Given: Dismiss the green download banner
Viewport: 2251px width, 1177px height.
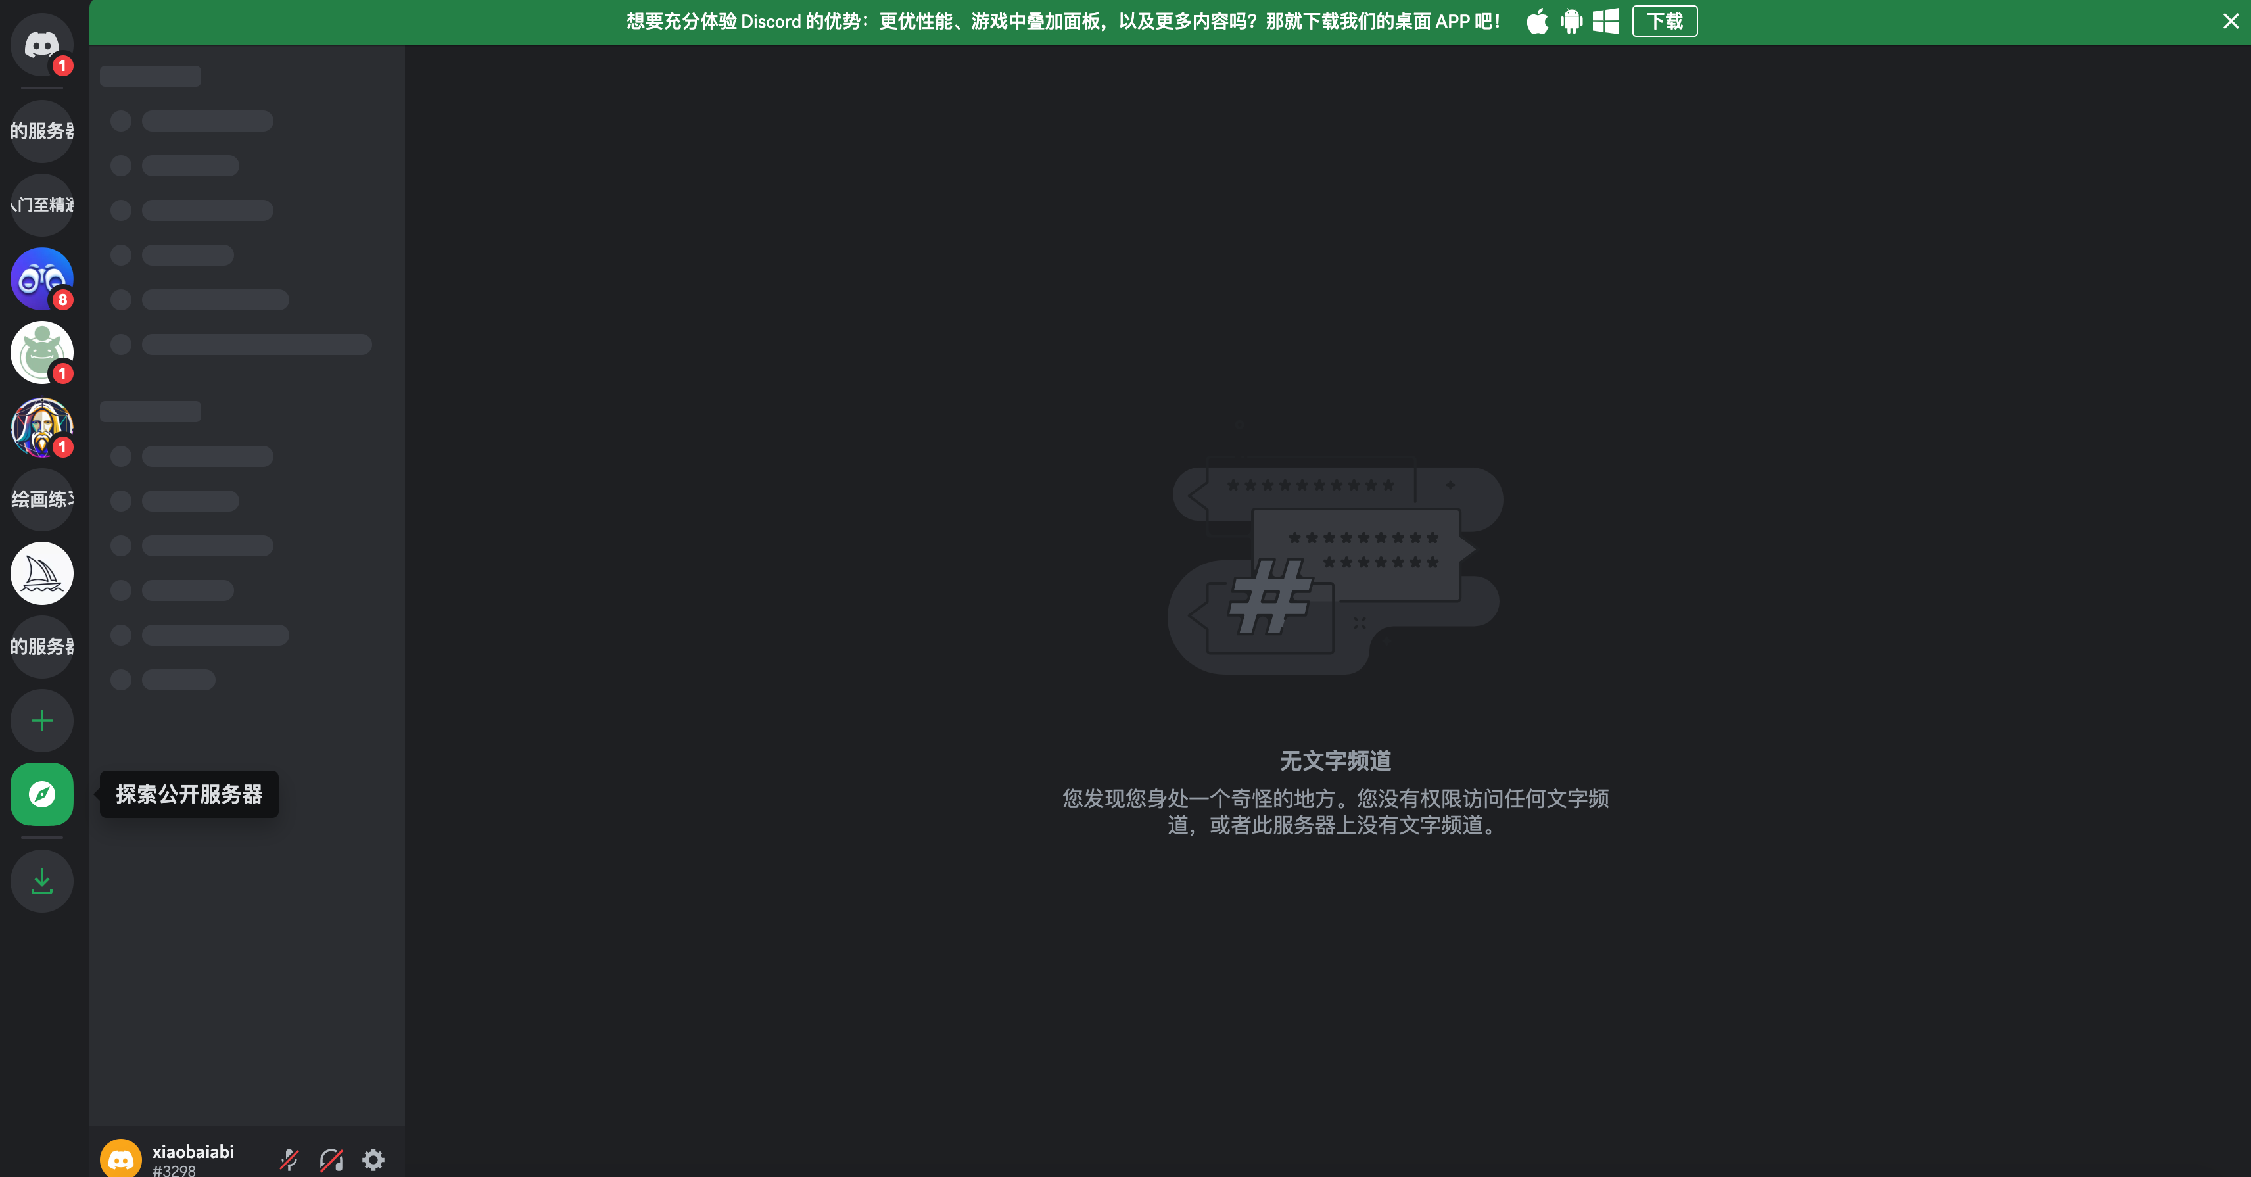Looking at the screenshot, I should [2230, 21].
